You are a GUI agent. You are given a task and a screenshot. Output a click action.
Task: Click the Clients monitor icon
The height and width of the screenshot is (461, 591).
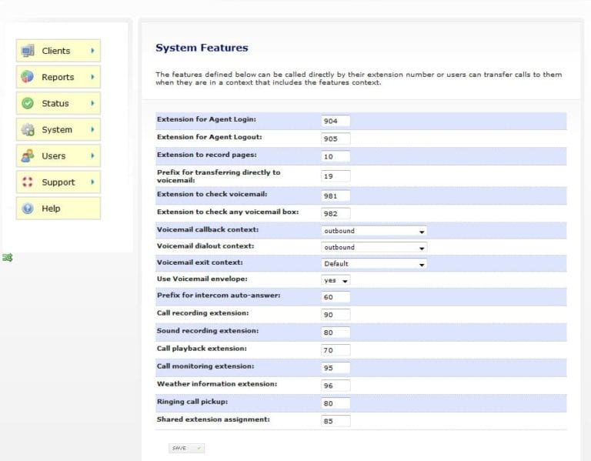pyautogui.click(x=28, y=51)
